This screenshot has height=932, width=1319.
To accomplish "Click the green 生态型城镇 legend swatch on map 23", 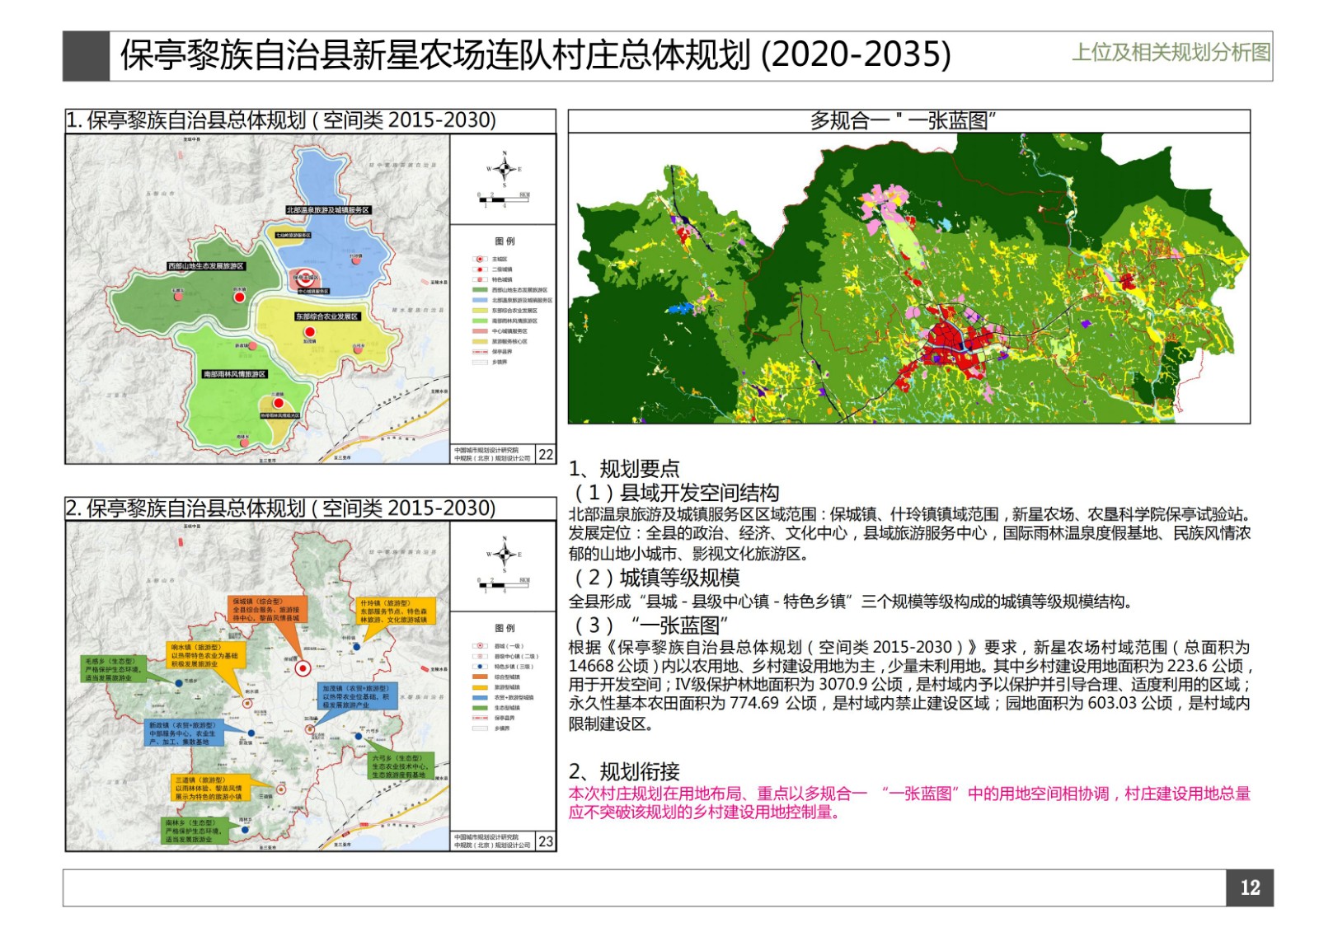I will 480,707.
